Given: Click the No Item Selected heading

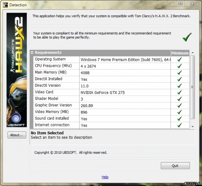Looking at the screenshot, I should (x=47, y=133).
